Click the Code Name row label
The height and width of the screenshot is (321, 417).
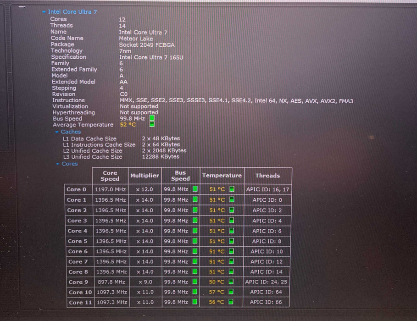[67, 38]
